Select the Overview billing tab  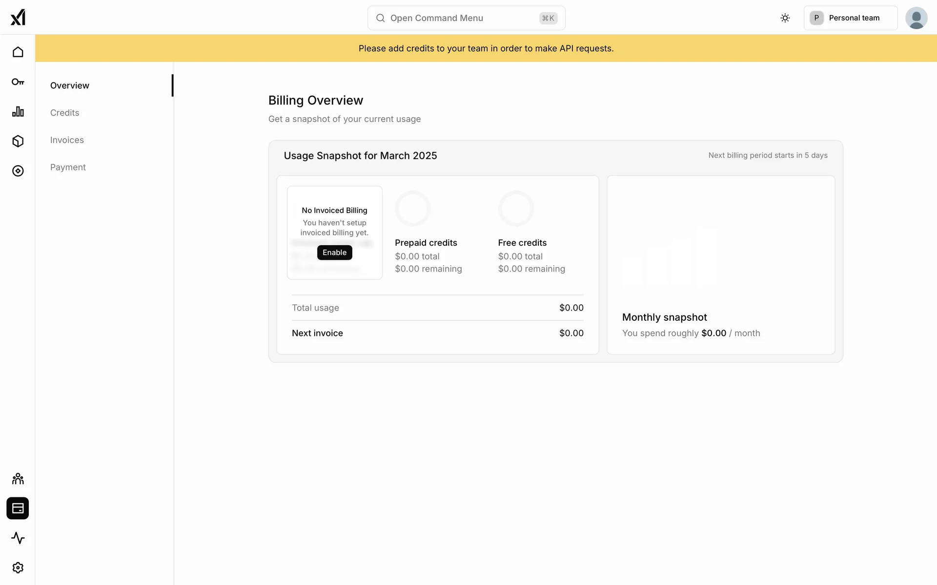point(70,85)
